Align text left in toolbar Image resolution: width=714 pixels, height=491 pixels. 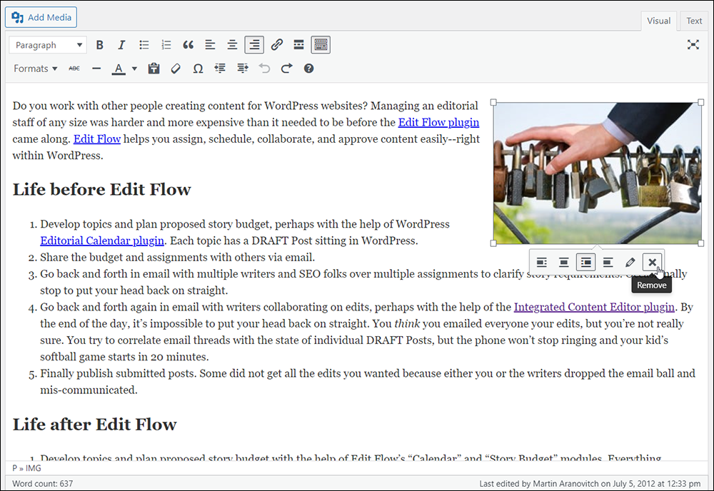210,45
